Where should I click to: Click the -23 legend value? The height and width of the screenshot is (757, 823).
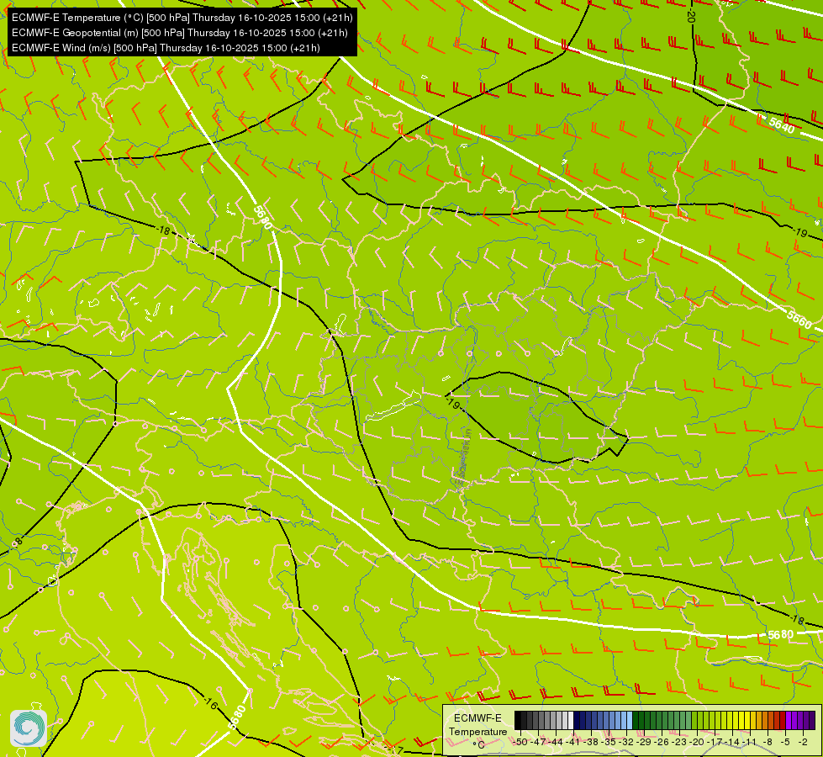click(x=680, y=742)
